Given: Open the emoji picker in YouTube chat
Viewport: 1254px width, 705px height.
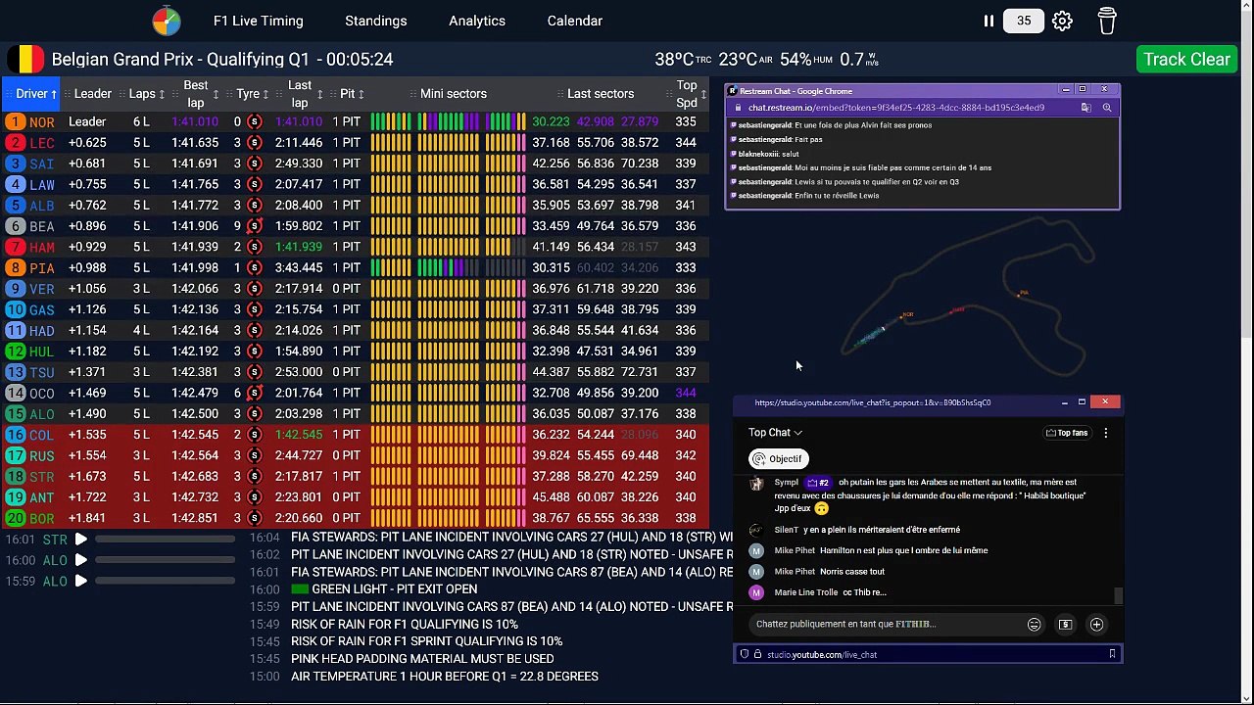Looking at the screenshot, I should (x=1034, y=625).
